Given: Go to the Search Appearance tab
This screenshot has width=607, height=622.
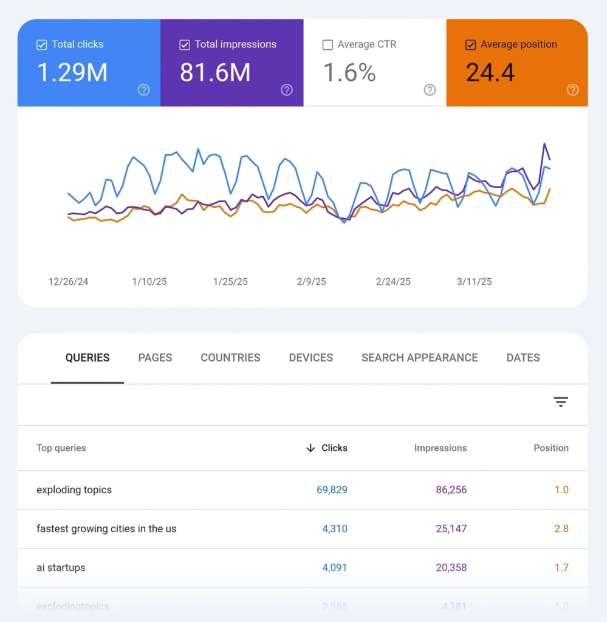Looking at the screenshot, I should tap(419, 358).
